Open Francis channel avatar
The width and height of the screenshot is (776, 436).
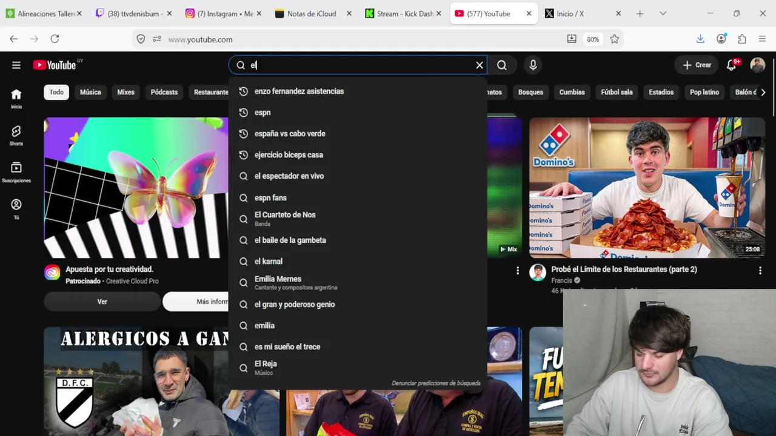tap(538, 272)
